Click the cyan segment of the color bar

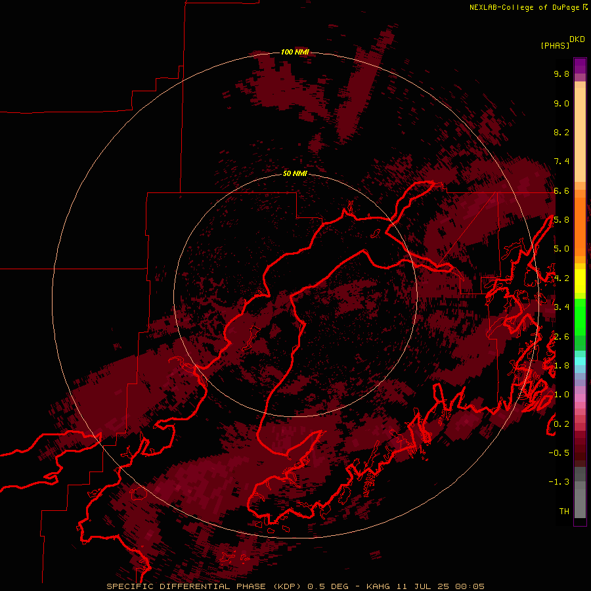pos(580,361)
